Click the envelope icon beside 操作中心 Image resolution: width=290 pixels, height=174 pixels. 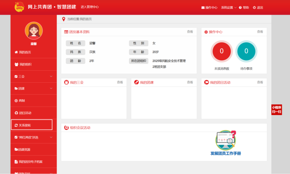click(203, 8)
